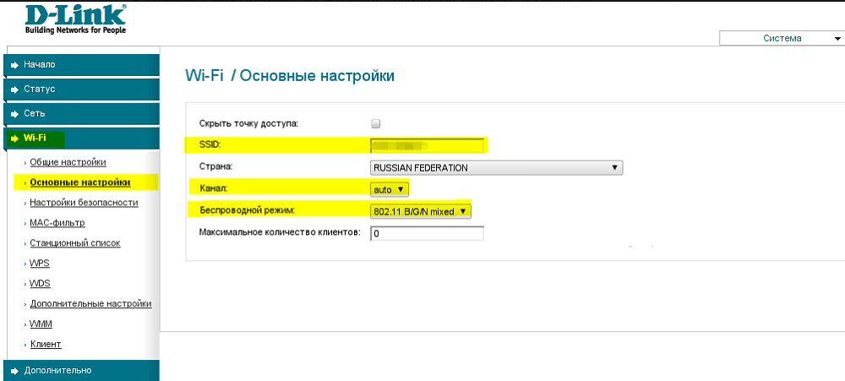
Task: Go to Настройки безопасности page
Action: tap(84, 203)
